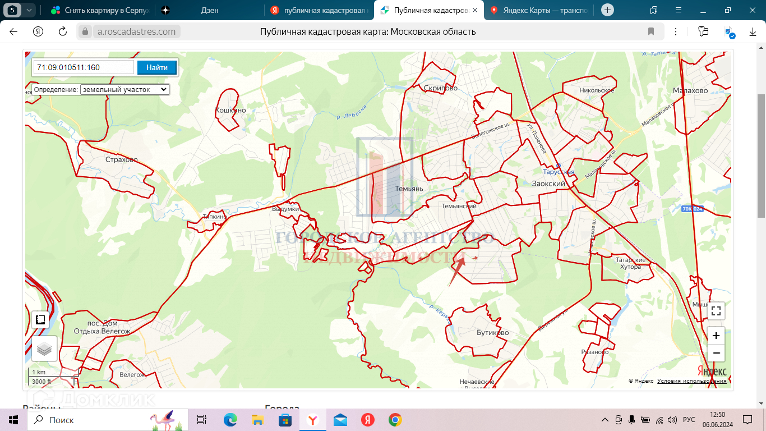Open the Windows notification center

tap(747, 420)
